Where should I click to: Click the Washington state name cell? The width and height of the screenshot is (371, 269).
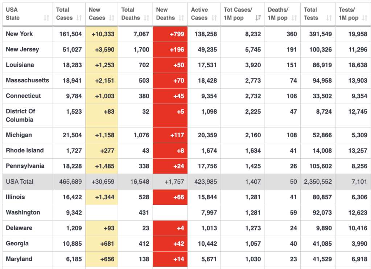tap(23, 212)
